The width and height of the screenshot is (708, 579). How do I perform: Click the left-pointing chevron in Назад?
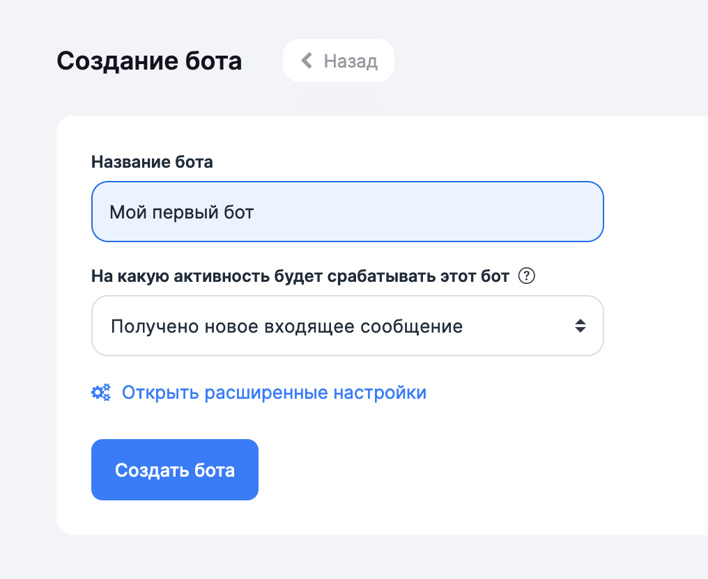[307, 61]
